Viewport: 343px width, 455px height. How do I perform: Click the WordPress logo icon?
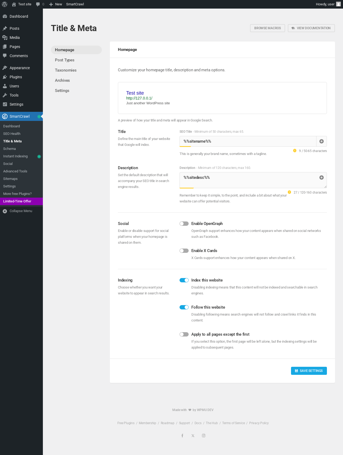click(5, 4)
